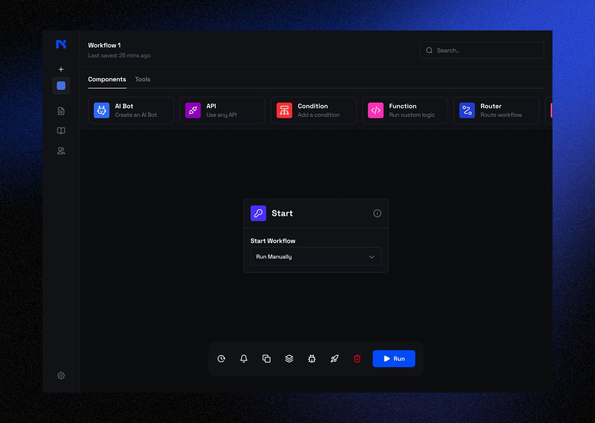Click the Workflow 1 title

pos(104,45)
